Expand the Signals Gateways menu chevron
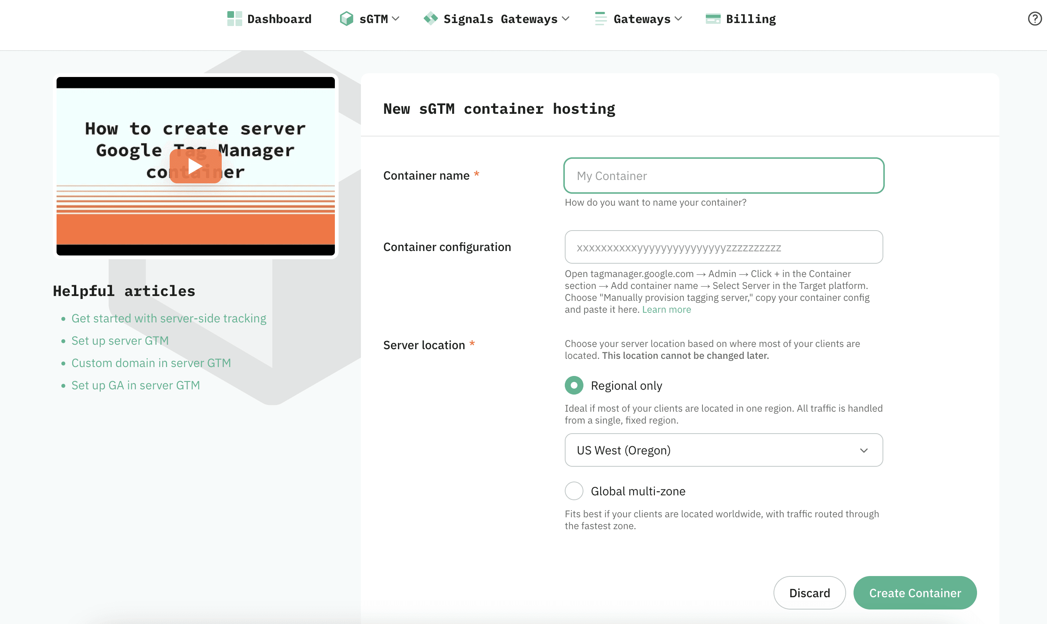Screen dimensions: 1047x624 tap(565, 19)
